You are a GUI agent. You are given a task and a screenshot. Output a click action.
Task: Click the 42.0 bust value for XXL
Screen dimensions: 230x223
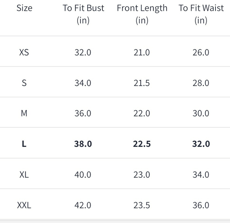(83, 205)
